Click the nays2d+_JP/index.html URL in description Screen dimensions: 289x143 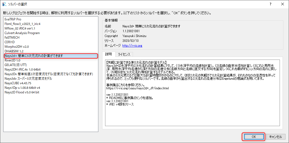(x=138, y=88)
